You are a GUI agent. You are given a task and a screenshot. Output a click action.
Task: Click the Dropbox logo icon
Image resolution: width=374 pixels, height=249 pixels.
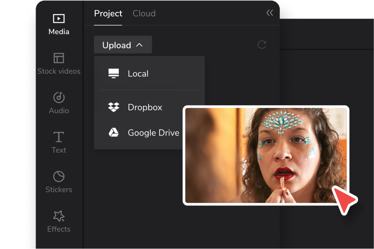[x=114, y=107]
